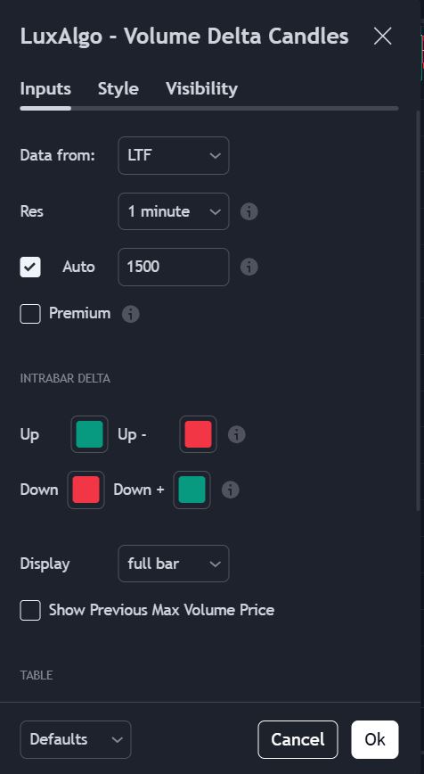Viewport: 424px width, 774px height.
Task: Click the info icon next to Res dropdown
Action: 249,211
